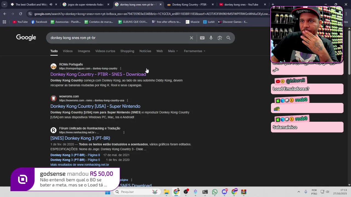The image size is (351, 197).
Task: Click the Google logo
Action: tap(26, 37)
